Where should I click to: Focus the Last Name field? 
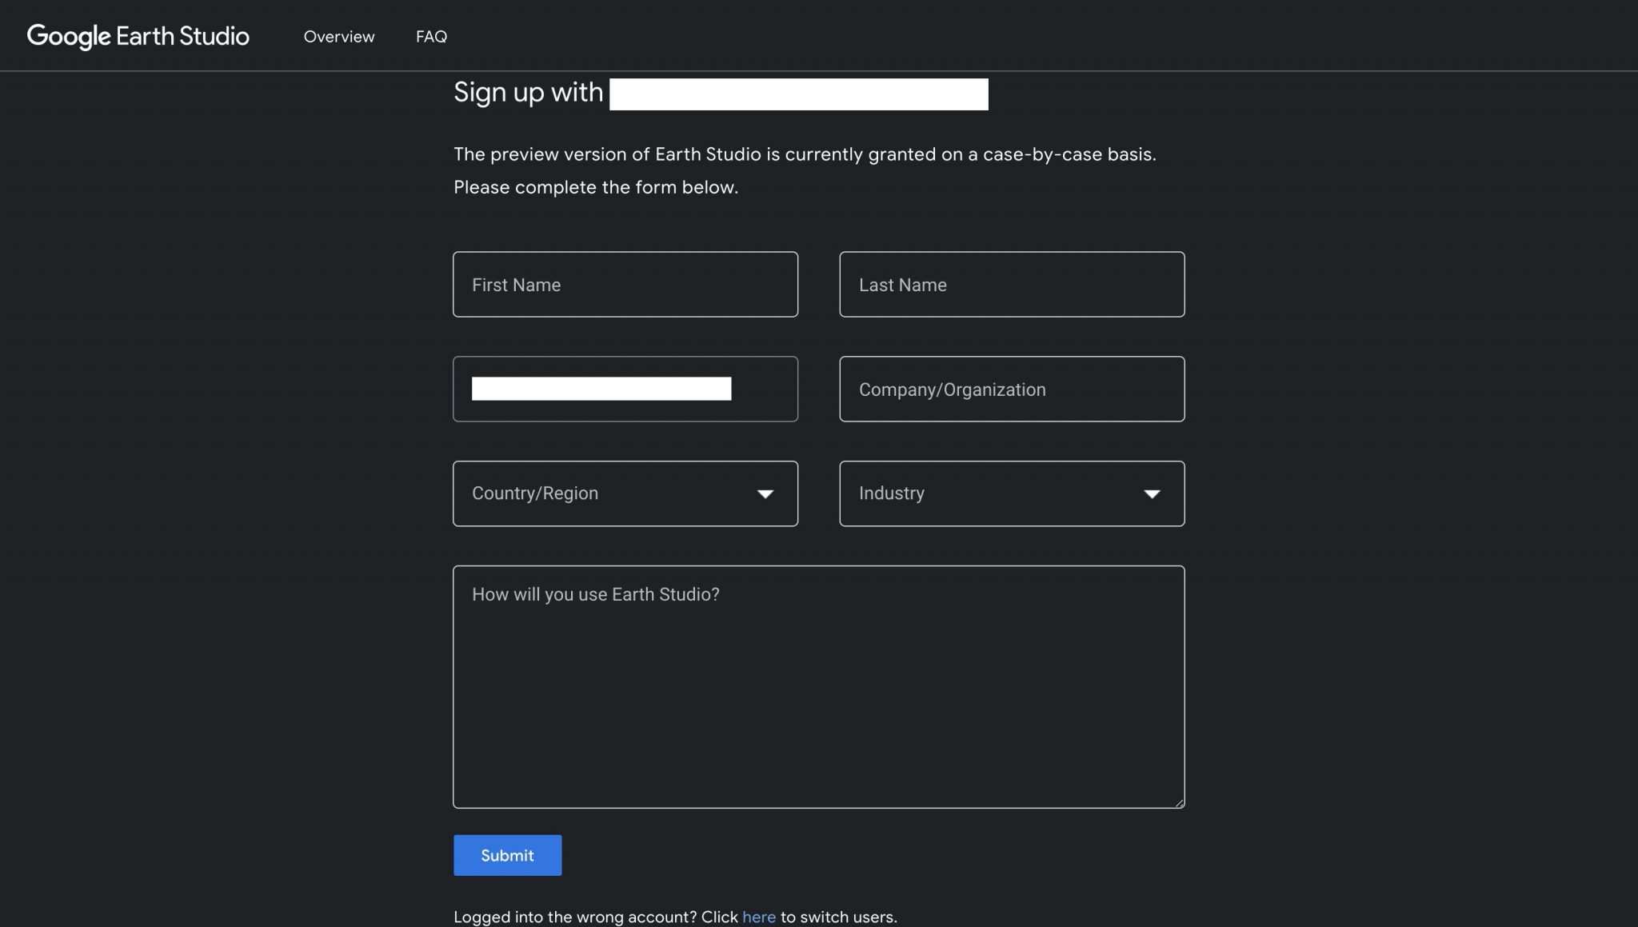coord(1011,285)
